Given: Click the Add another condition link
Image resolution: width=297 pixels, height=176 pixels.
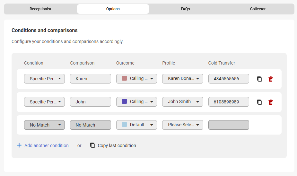Looking at the screenshot, I should pyautogui.click(x=47, y=145).
